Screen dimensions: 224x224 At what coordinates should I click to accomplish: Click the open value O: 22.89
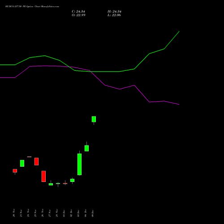click(78, 15)
